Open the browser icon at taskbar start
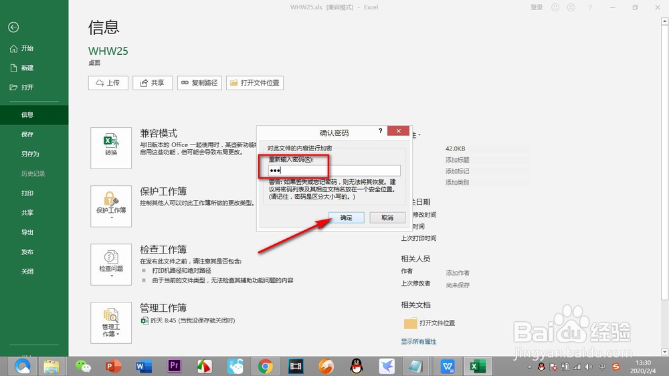 click(23, 366)
